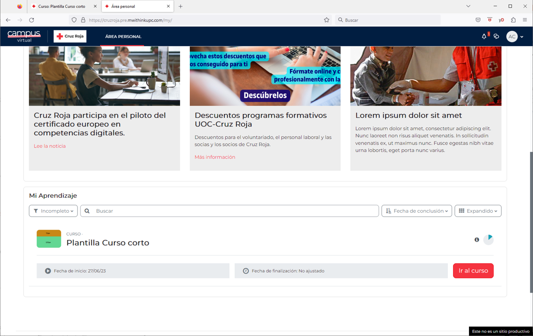Click the campus virtual logo
Screen dimensions: 533x336
pos(23,36)
